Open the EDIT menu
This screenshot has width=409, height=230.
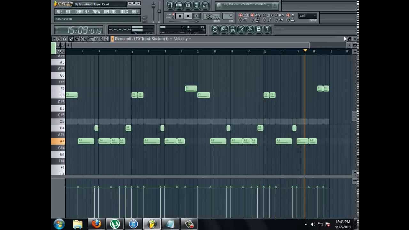coord(69,12)
